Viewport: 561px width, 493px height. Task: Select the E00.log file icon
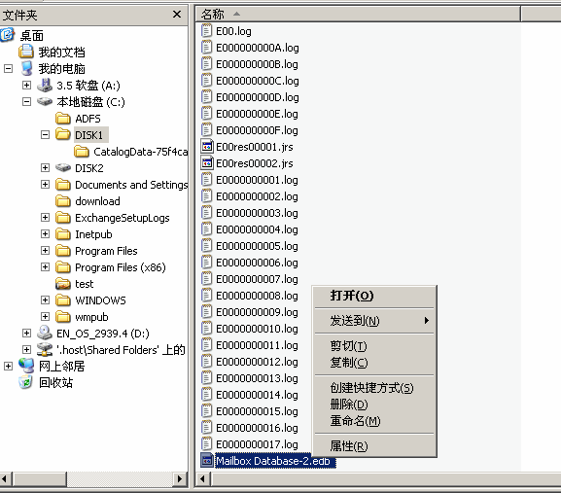click(x=206, y=31)
